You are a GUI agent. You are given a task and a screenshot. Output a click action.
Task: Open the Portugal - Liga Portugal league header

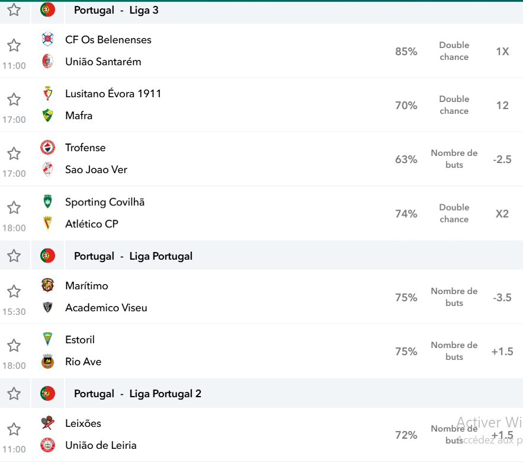coord(133,256)
